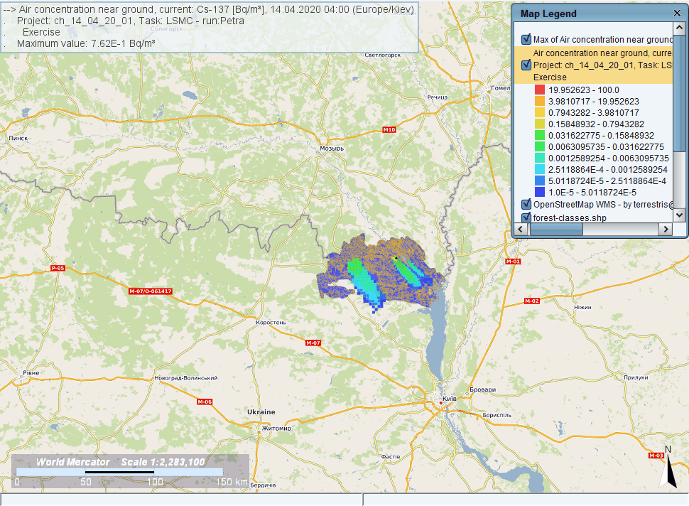Click the red 19.952623 - 100.0 swatch
Viewport: 689px width, 506px height.
[539, 90]
